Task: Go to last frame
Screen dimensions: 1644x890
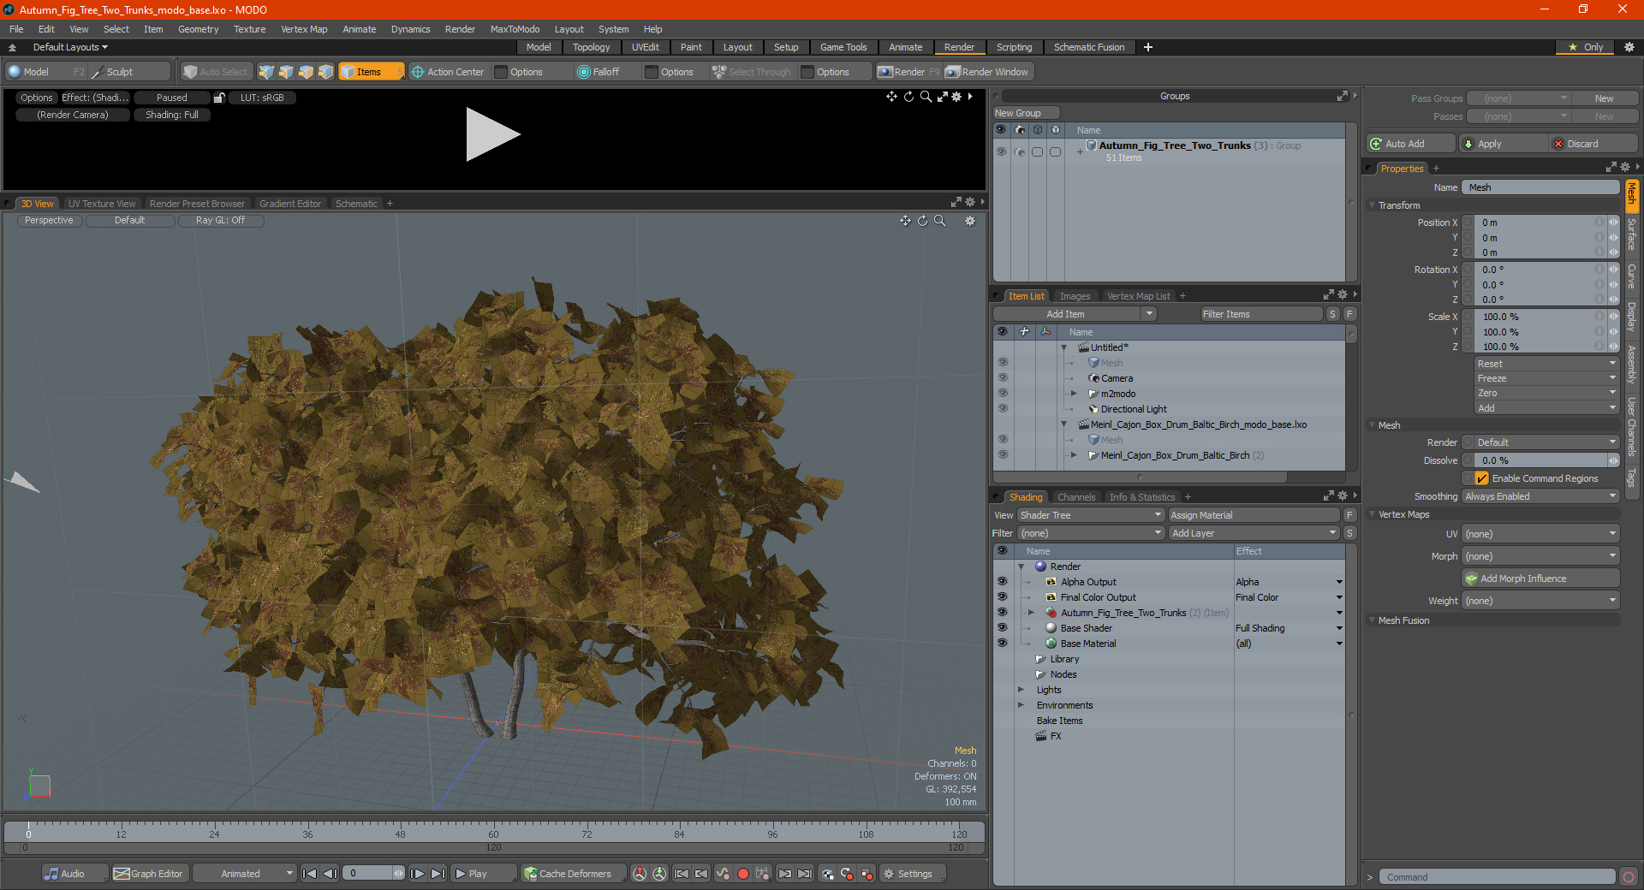Action: click(438, 874)
